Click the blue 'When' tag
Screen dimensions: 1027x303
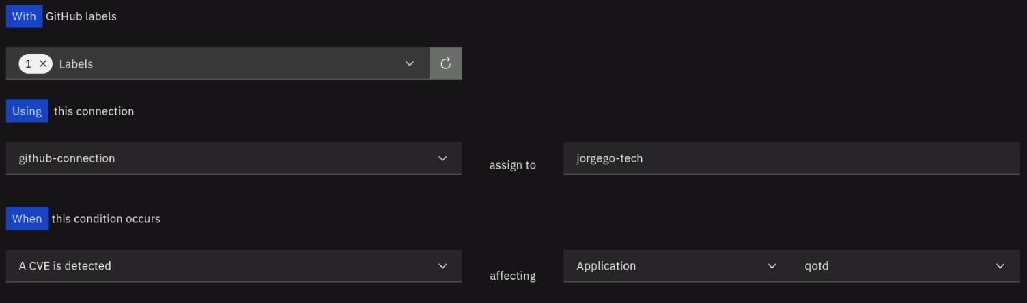tap(27, 219)
